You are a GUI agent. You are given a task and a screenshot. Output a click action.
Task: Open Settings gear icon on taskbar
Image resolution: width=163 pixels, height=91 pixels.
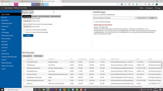pyautogui.click(x=85, y=89)
